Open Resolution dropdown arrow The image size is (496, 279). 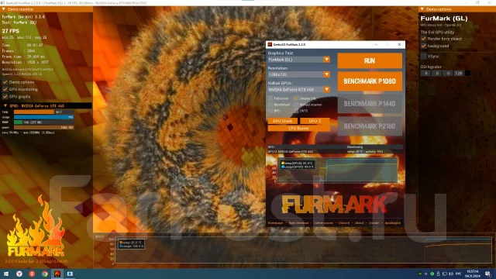pyautogui.click(x=326, y=74)
